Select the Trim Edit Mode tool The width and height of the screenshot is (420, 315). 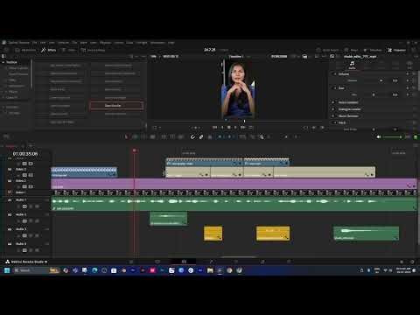tap(136, 136)
